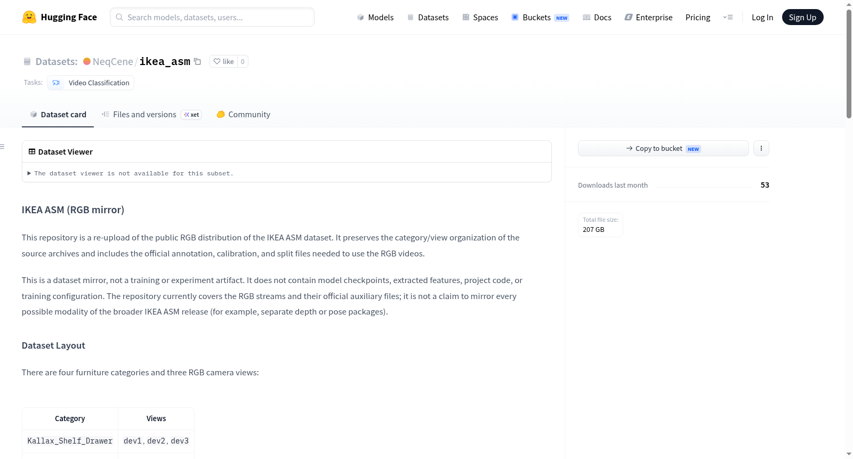Switch to Files and versions tab
Viewport: 853px width, 459px height.
(151, 114)
